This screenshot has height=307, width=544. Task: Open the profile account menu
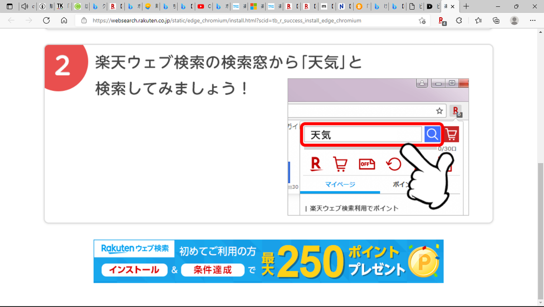(514, 20)
